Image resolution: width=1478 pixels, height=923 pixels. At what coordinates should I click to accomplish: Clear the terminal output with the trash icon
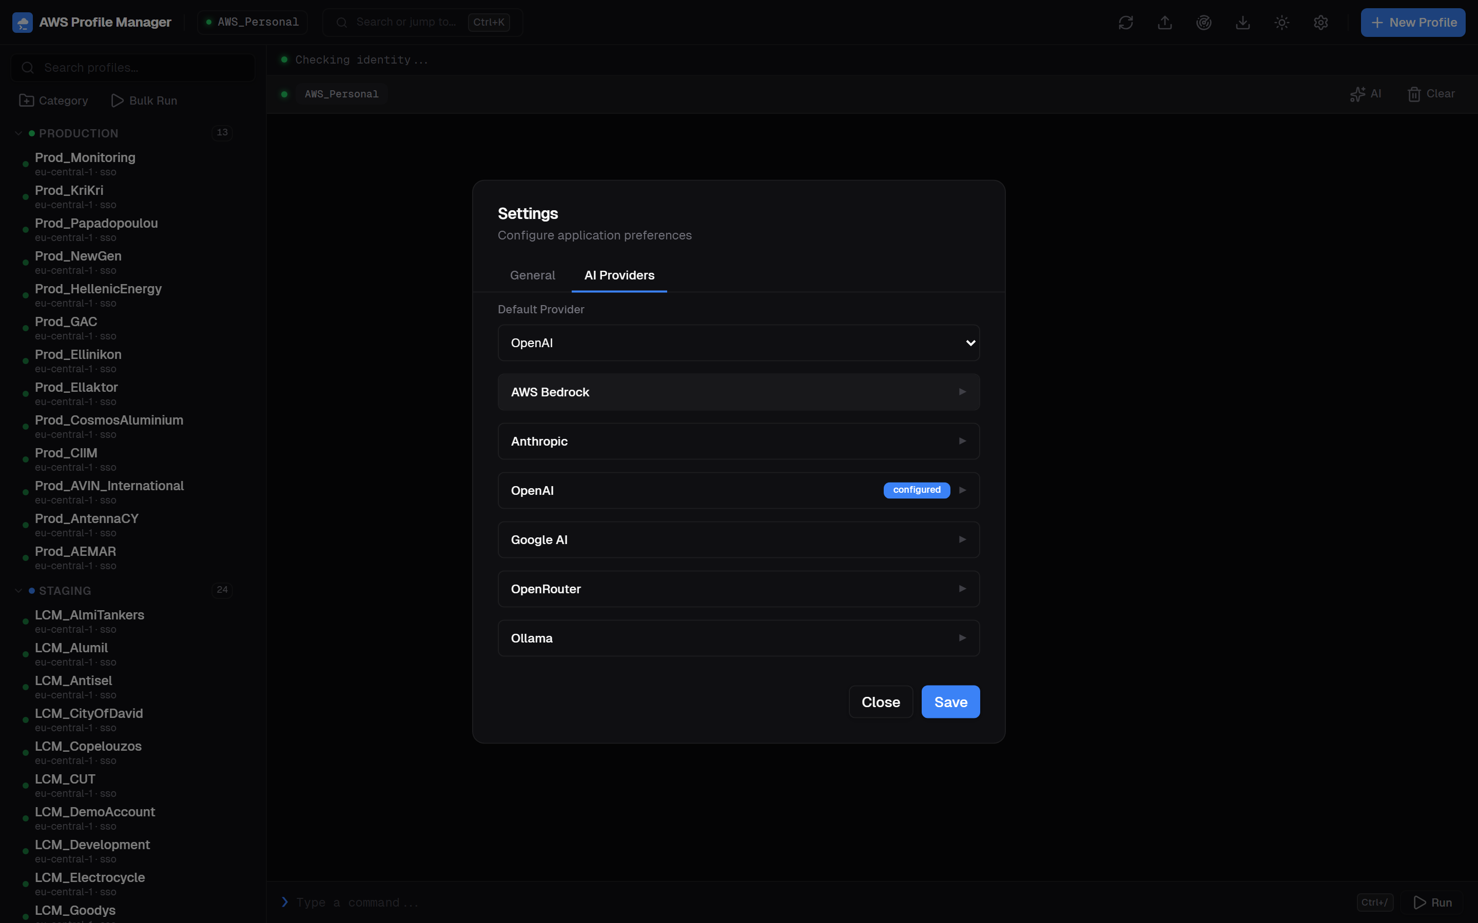click(1432, 93)
